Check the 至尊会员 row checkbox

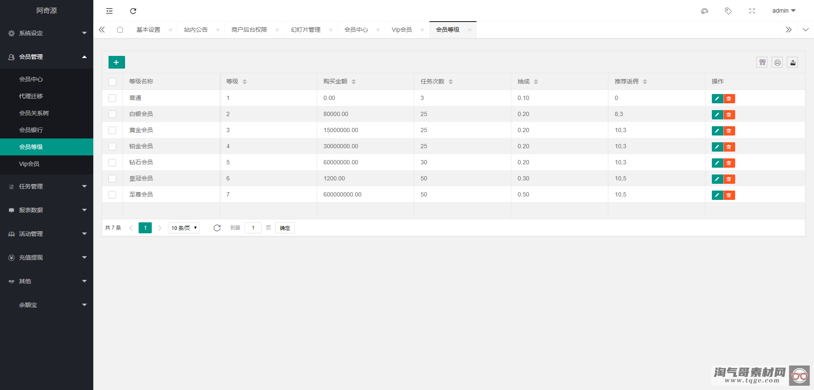[112, 195]
